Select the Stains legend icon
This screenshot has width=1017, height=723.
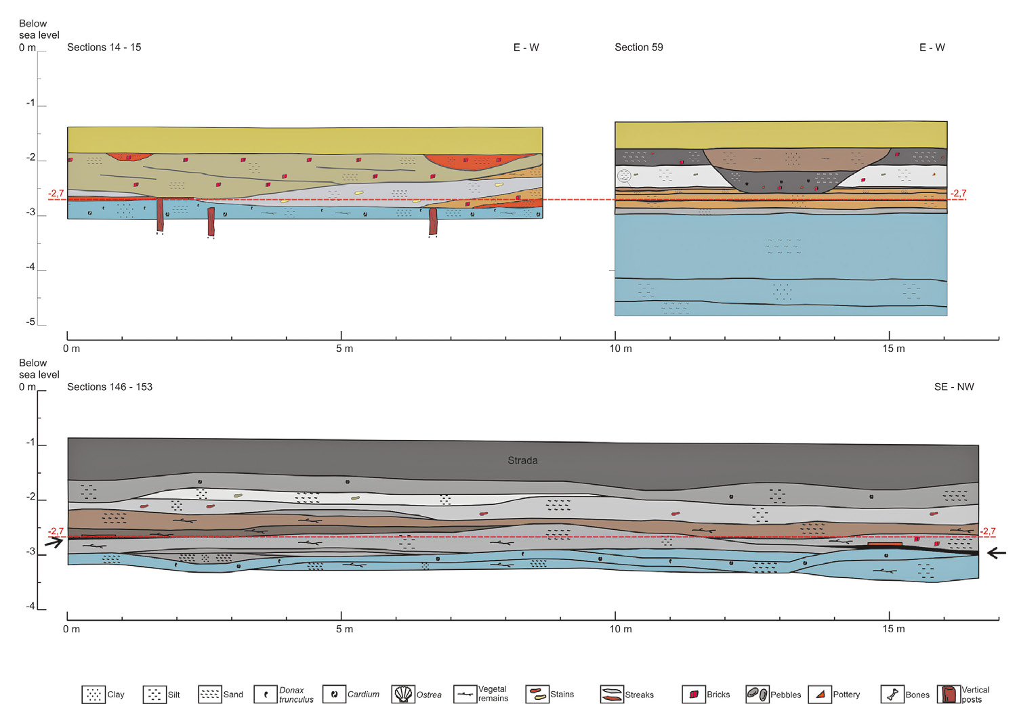537,694
